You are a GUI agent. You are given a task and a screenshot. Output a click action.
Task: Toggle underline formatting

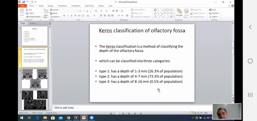72,15
